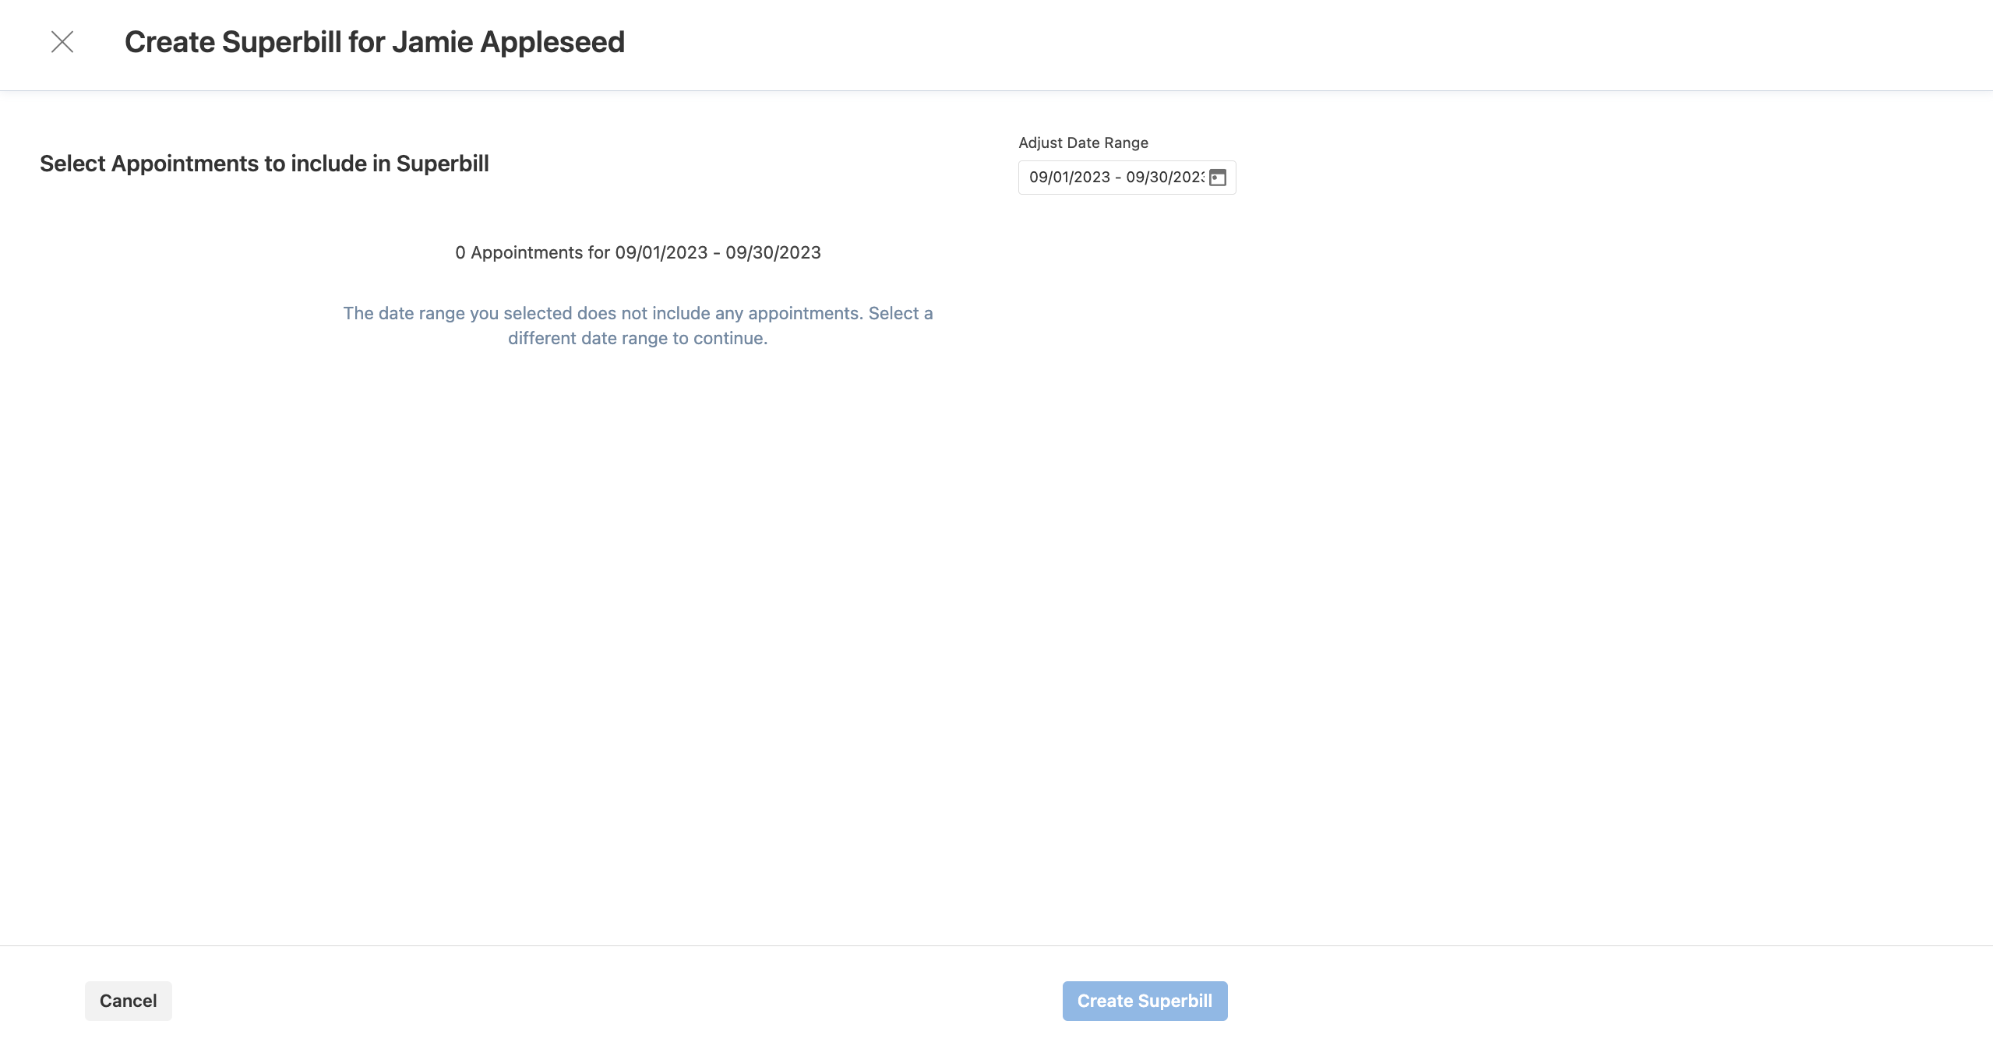The image size is (1993, 1056).
Task: Close the Create Superbill dialog with the X
Action: [62, 42]
